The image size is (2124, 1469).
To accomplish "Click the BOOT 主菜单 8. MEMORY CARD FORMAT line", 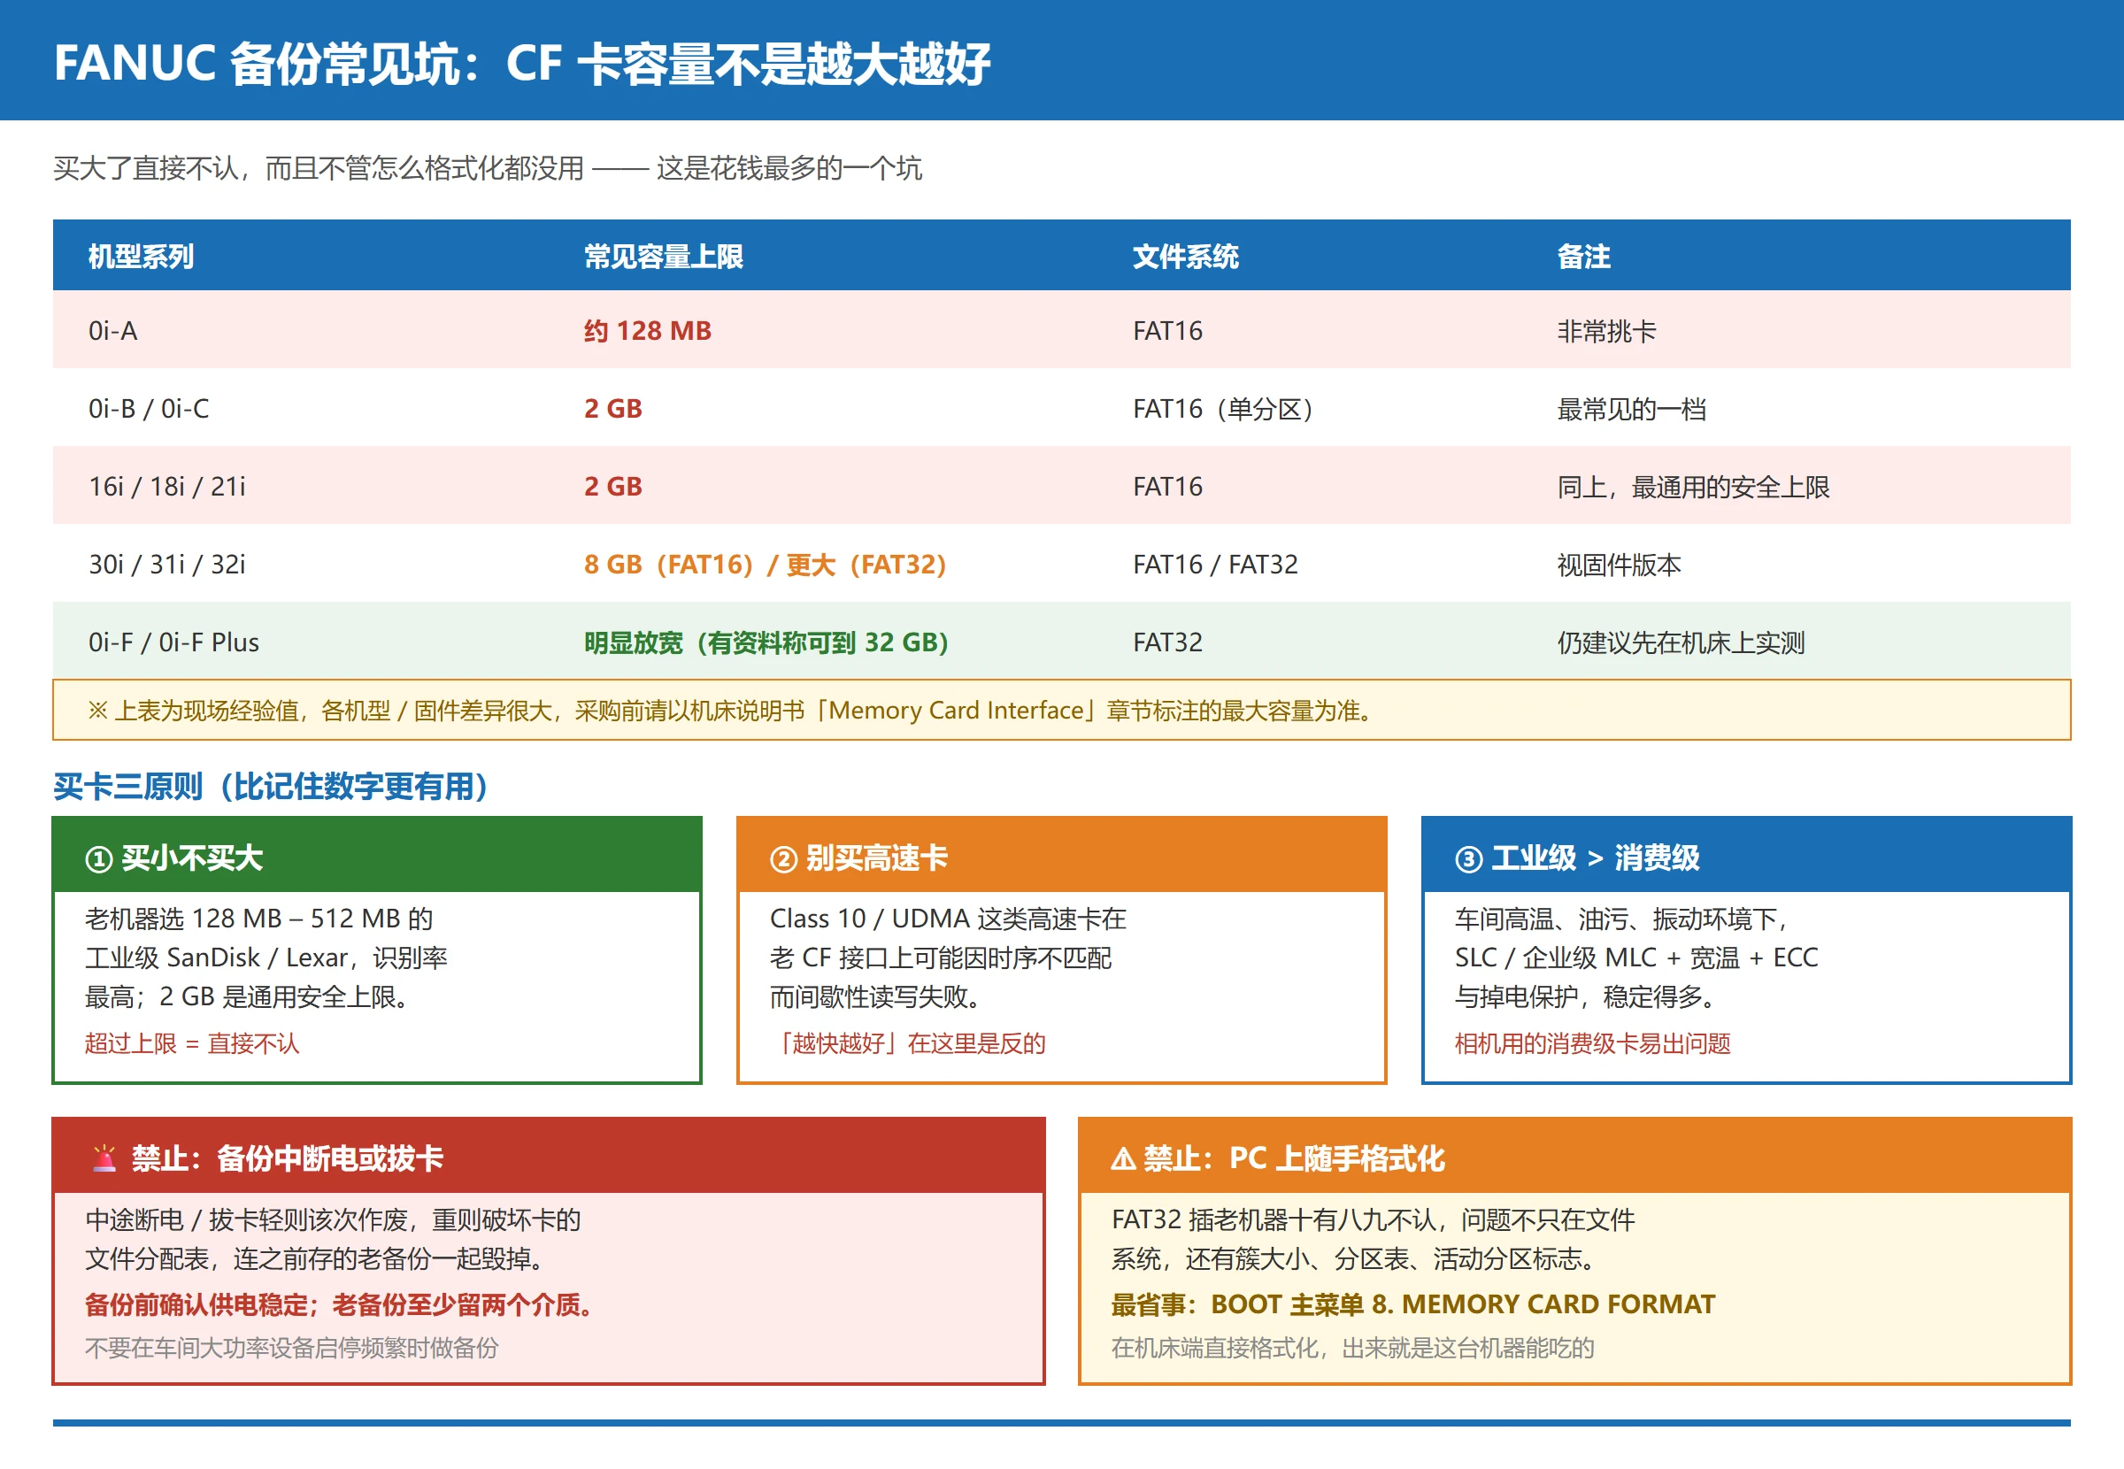I will pos(1413,1304).
